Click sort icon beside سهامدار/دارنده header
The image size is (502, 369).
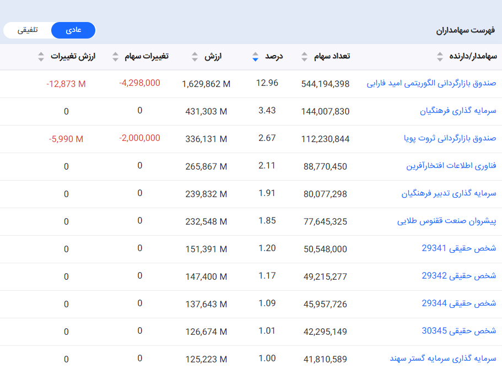(x=440, y=57)
